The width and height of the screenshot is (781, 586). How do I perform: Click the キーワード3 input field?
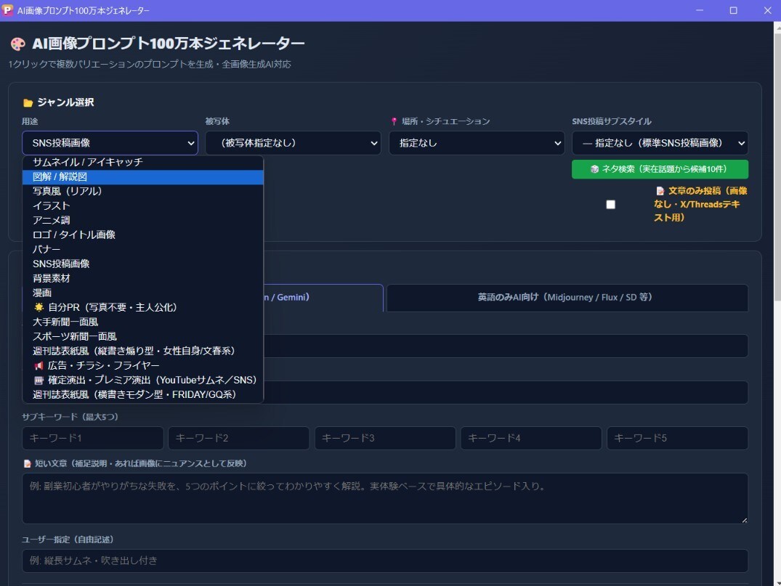385,438
